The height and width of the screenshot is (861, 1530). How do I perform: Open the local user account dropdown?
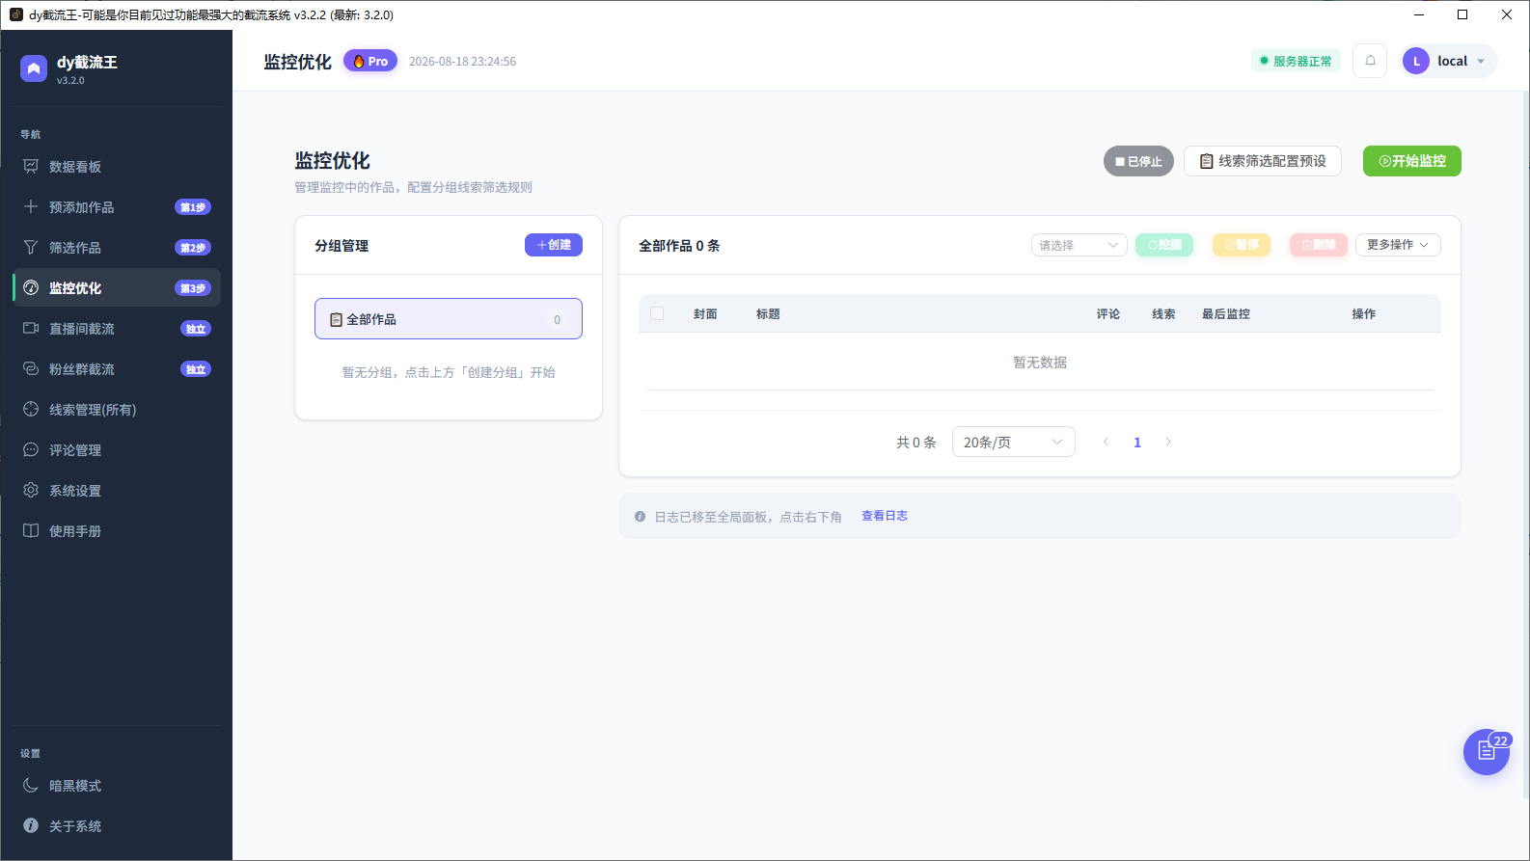click(x=1449, y=61)
